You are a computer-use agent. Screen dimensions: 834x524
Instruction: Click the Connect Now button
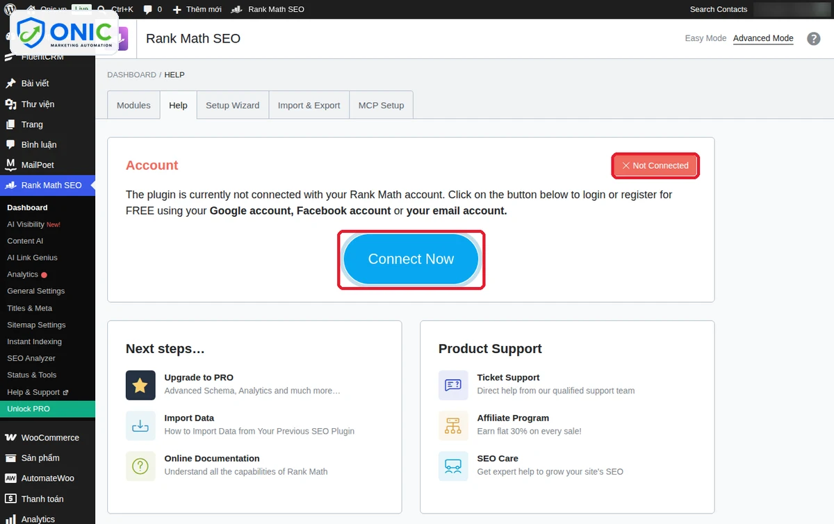point(411,259)
